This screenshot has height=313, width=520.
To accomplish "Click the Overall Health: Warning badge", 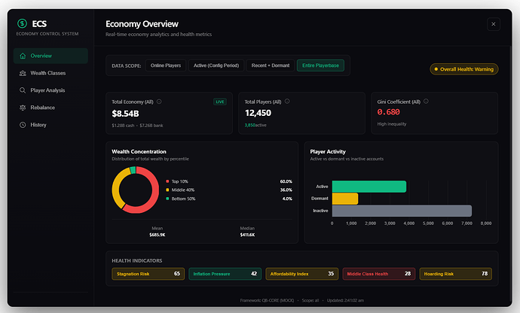I will [x=463, y=69].
